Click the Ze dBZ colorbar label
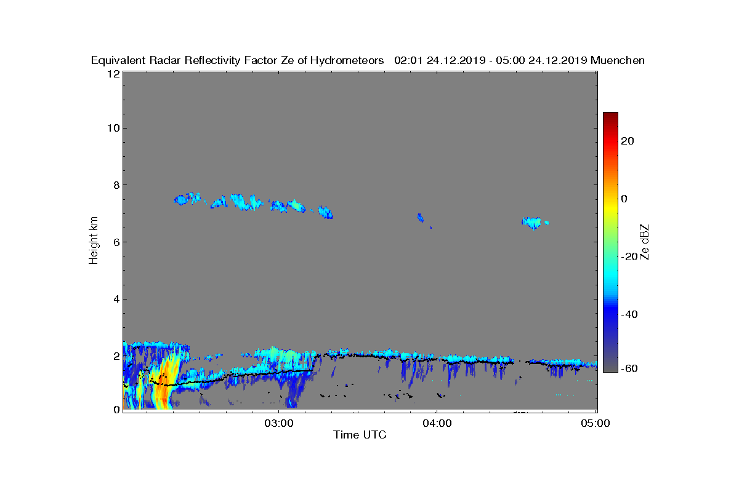 (x=645, y=242)
